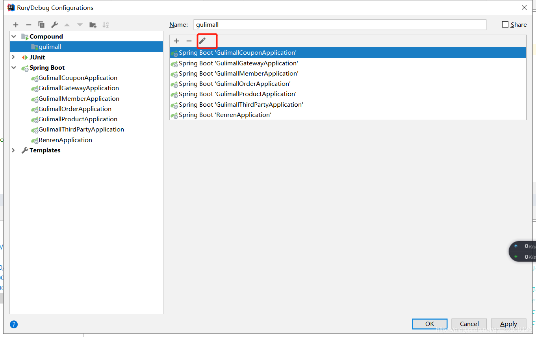536x337 pixels.
Task: Select Spring Boot 'GulimallThirdPartyApplication' list row
Action: [x=348, y=105]
